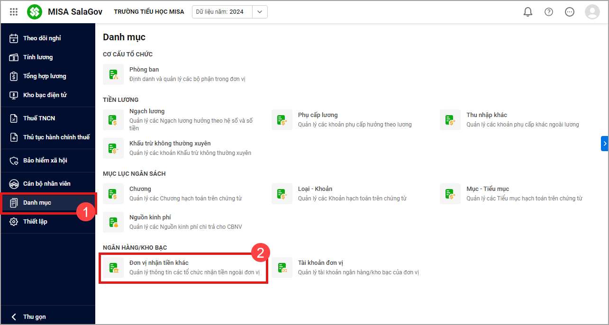
Task: Click the Tính lương sidebar icon
Action: click(x=14, y=57)
